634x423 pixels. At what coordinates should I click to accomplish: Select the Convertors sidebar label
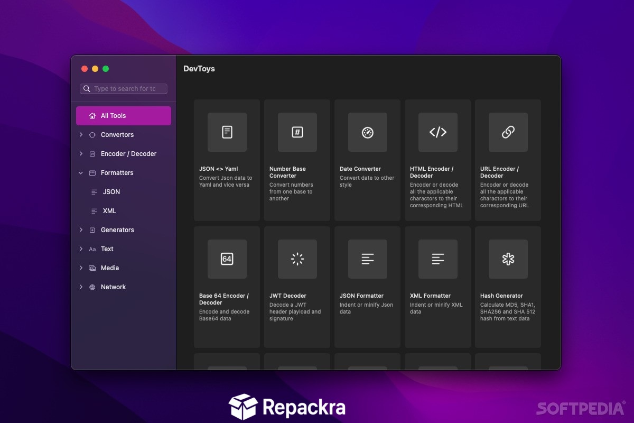click(x=117, y=135)
